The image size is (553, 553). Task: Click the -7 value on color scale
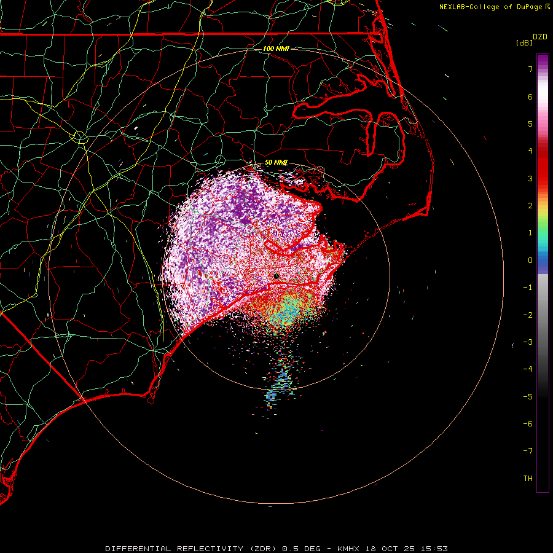(x=528, y=451)
